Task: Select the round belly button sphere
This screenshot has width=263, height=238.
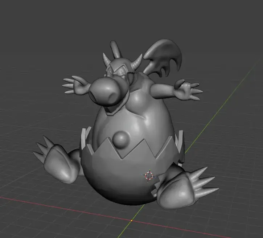Action: (122, 140)
